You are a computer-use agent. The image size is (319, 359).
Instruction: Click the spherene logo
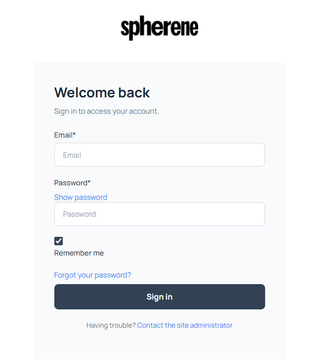[x=159, y=28]
